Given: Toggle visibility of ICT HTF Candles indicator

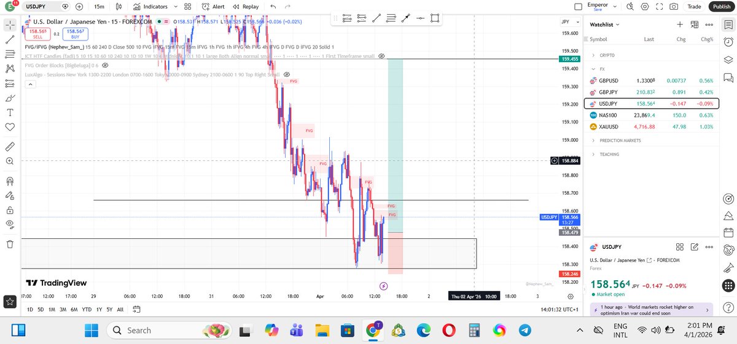Looking at the screenshot, I should [x=381, y=56].
